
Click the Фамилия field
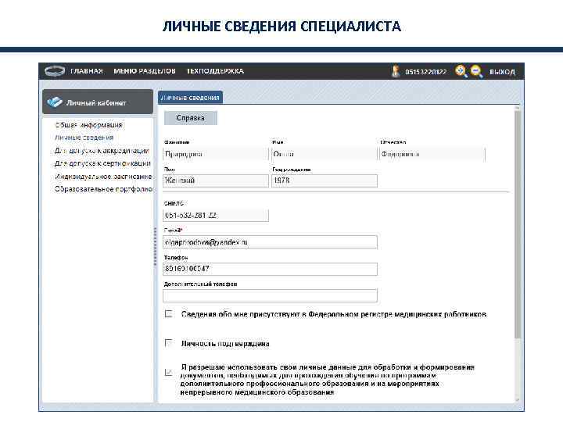[x=216, y=154]
